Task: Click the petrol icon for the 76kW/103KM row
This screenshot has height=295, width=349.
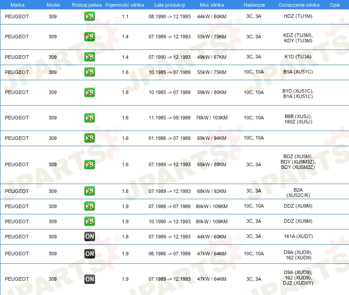Action: 89,118
